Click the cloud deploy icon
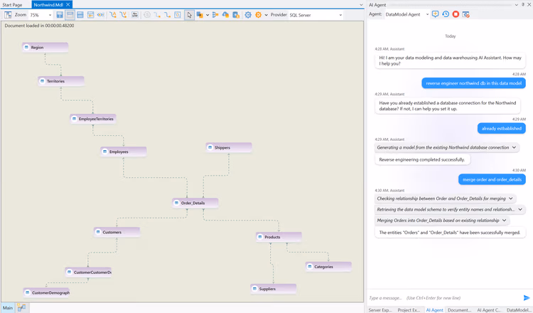This screenshot has width=533, height=313. point(225,15)
